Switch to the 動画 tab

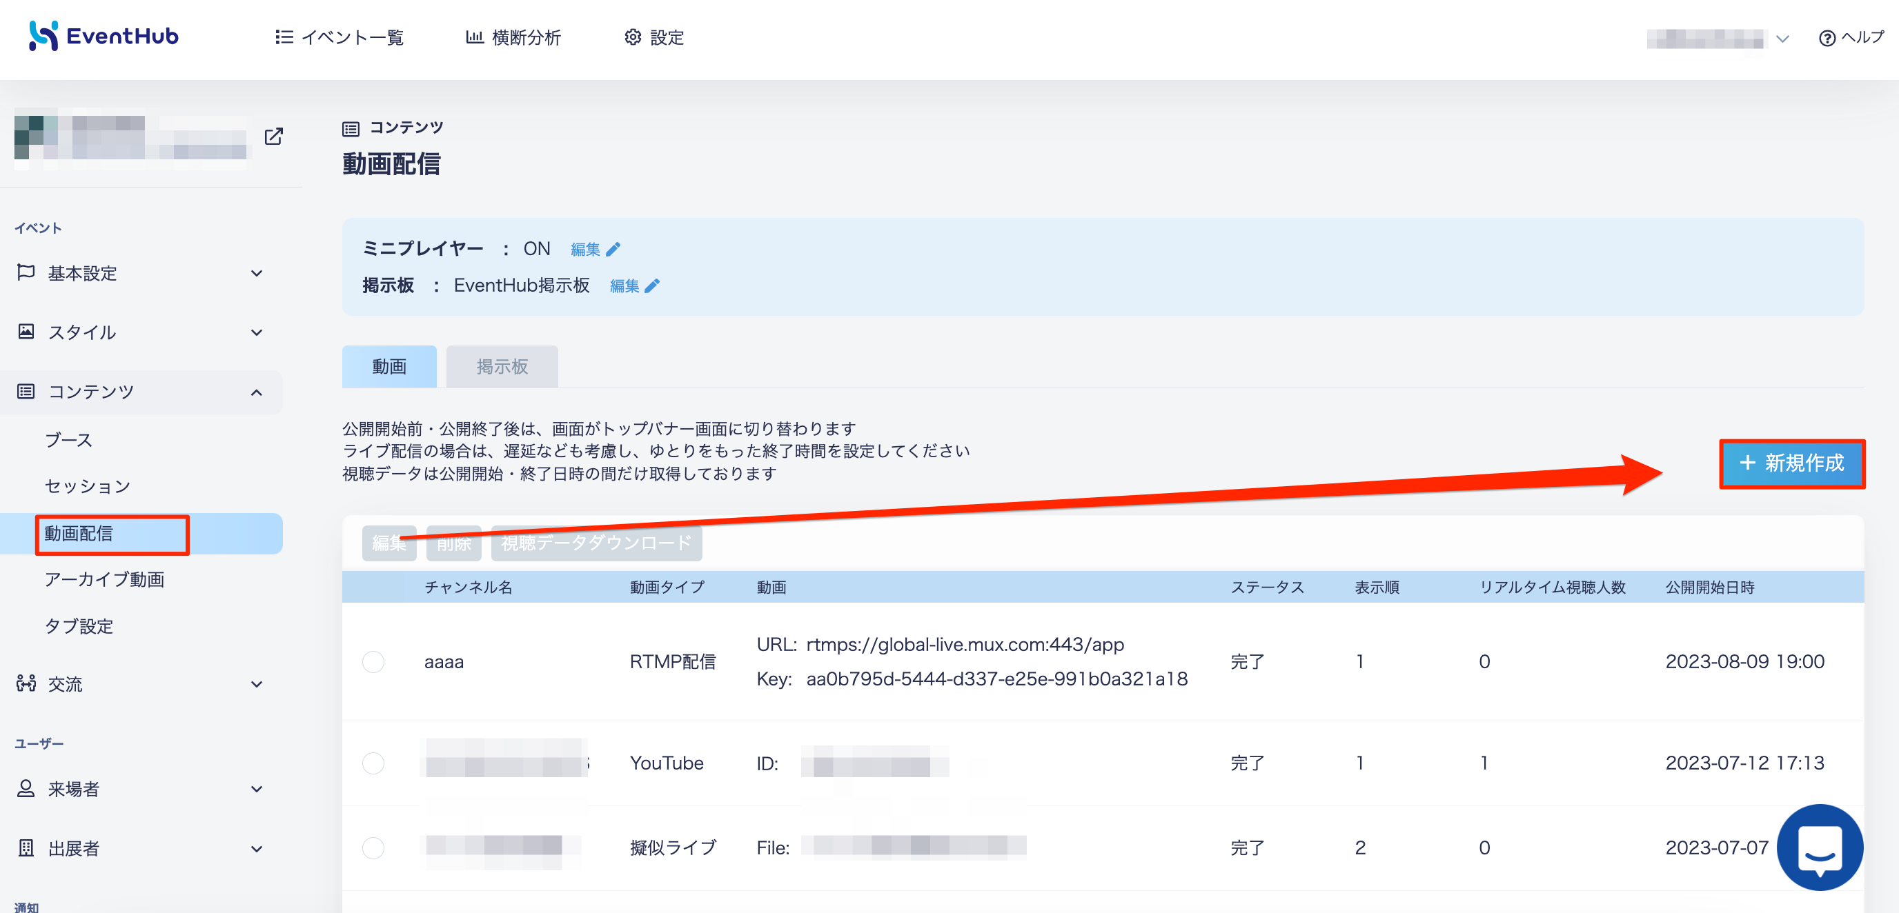point(389,366)
